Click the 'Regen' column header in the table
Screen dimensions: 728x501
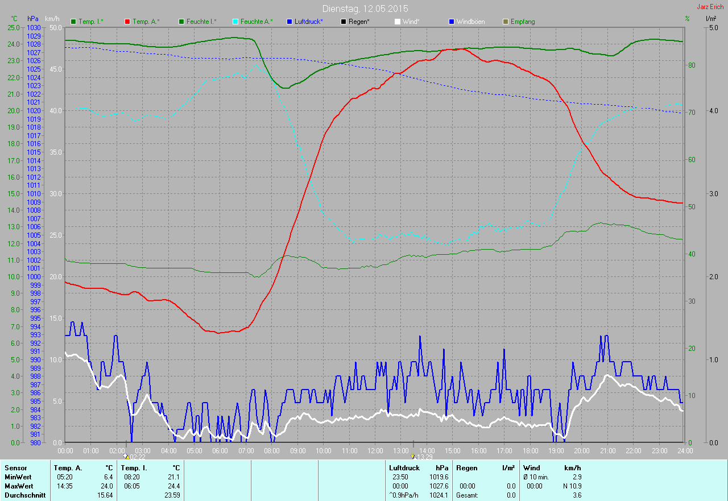(x=467, y=468)
